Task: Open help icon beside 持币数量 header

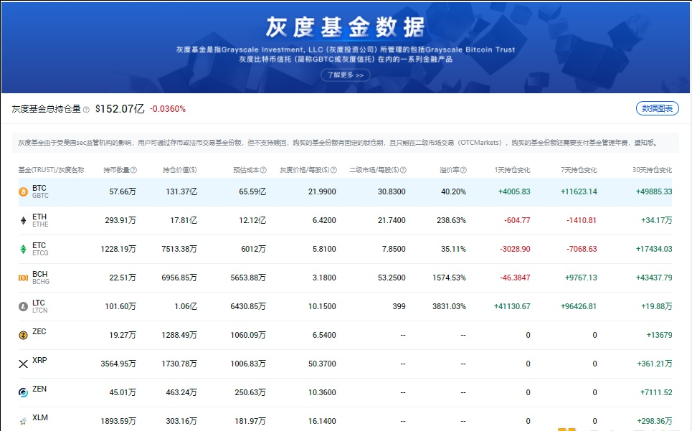Action: pos(133,170)
